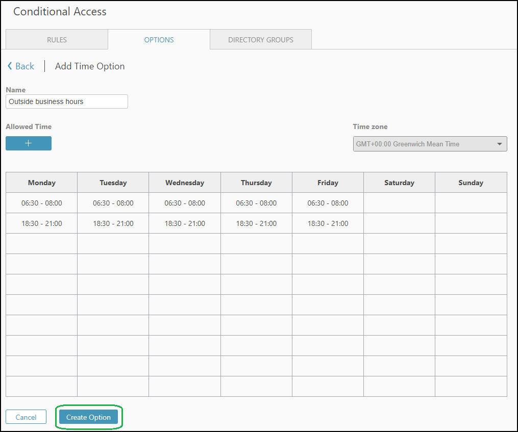Click Monday's 06:30 - 08:00 time slot

tap(42, 203)
